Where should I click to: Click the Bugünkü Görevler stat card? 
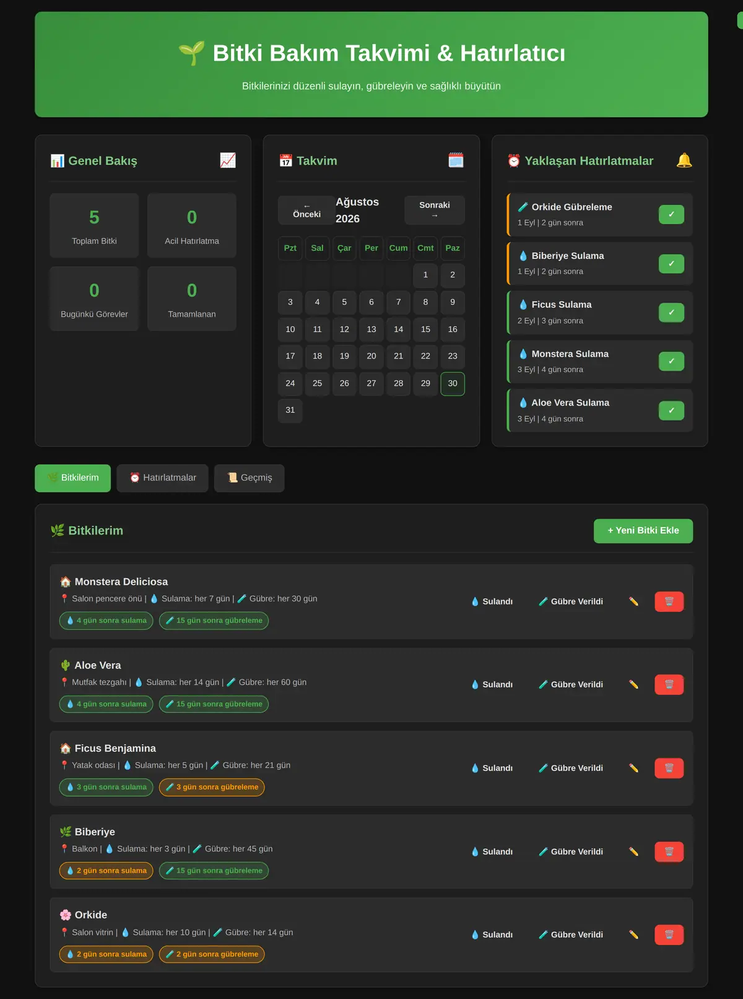(94, 299)
